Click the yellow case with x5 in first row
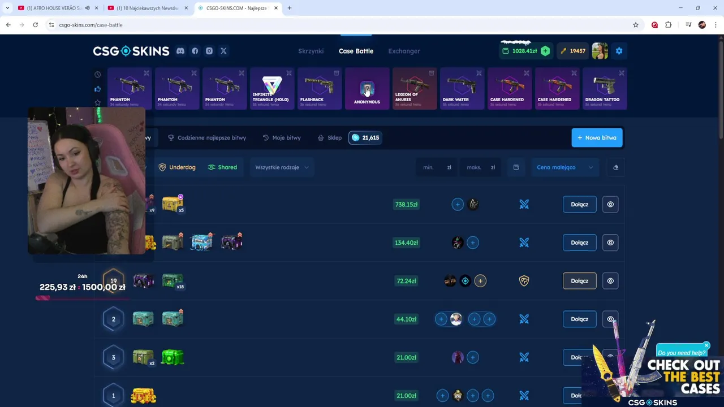The height and width of the screenshot is (407, 724). tap(173, 203)
